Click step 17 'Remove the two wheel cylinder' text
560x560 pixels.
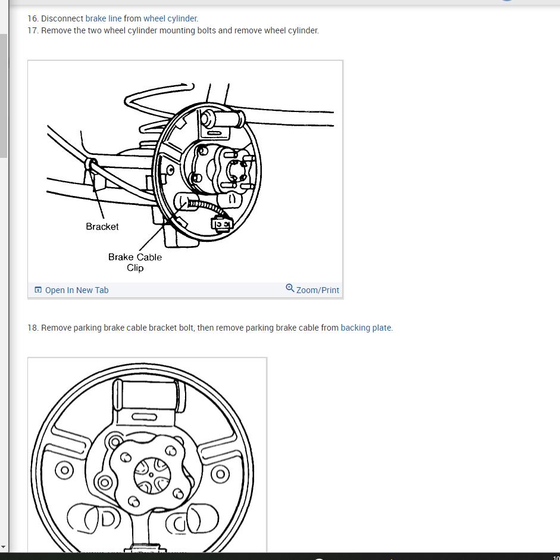coord(173,31)
